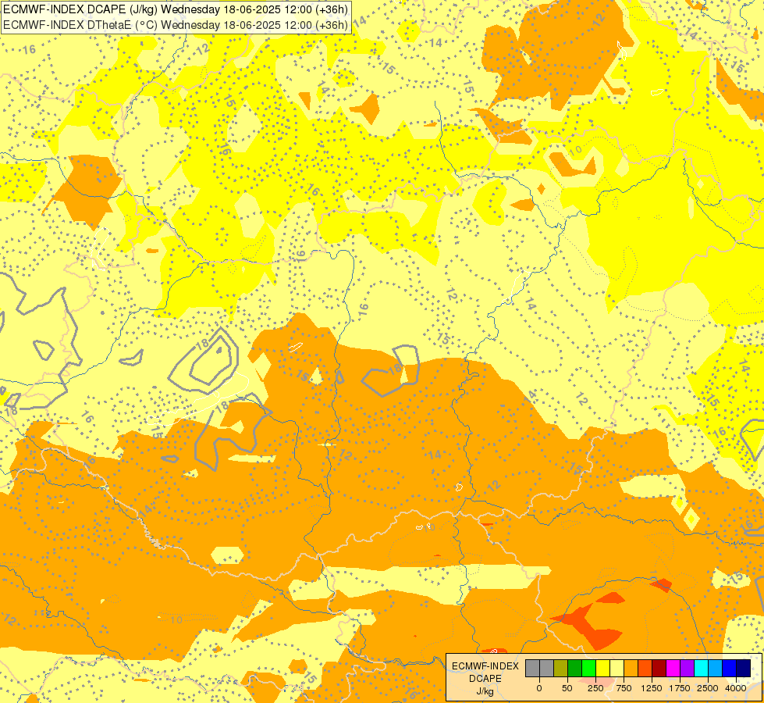Click the pure blue legend swatch
764x703 pixels.
(730, 669)
